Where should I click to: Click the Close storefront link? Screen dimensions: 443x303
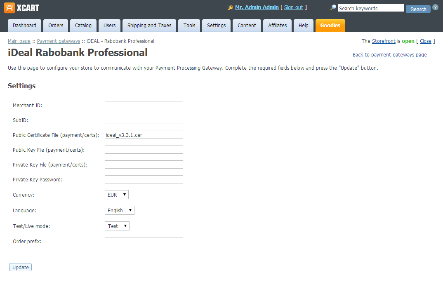point(426,41)
